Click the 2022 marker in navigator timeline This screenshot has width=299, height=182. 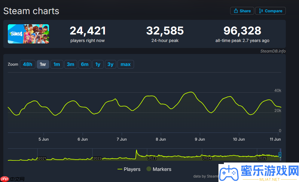(97, 158)
